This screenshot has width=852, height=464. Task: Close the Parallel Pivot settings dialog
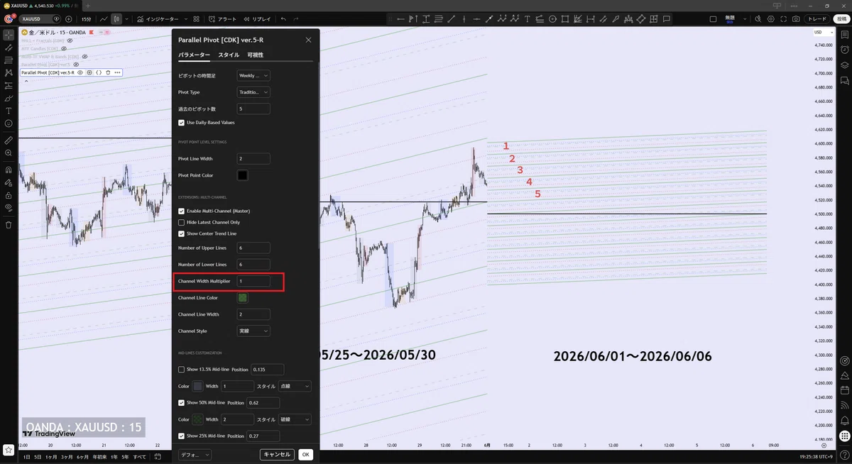308,40
